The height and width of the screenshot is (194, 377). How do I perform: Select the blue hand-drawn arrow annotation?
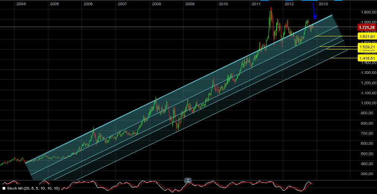(314, 12)
